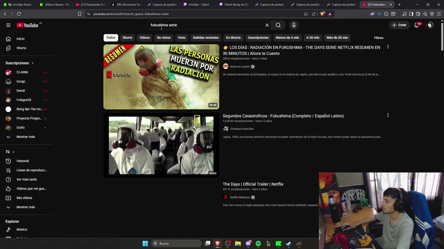Open Spotify from the taskbar

pyautogui.click(x=258, y=243)
